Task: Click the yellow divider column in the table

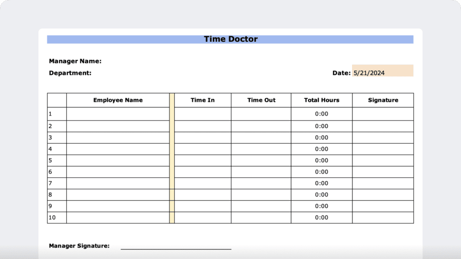Action: pos(172,160)
